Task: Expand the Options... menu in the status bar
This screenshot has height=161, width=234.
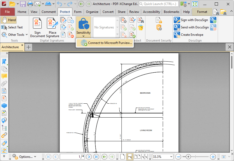Action: coord(24,157)
